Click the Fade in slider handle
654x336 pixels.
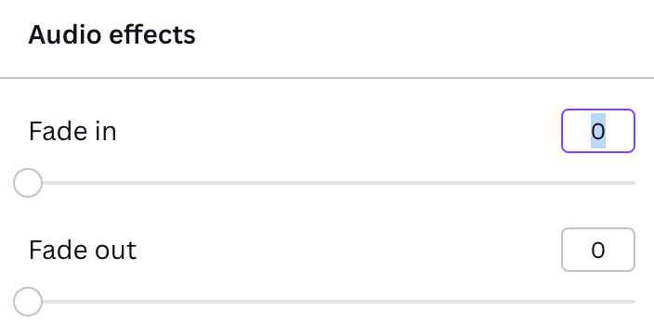[28, 183]
